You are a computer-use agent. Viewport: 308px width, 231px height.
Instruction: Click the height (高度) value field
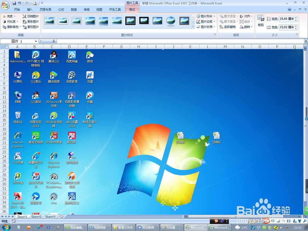pos(287,19)
